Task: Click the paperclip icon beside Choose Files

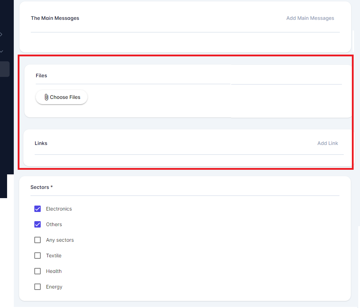Action: 46,97
